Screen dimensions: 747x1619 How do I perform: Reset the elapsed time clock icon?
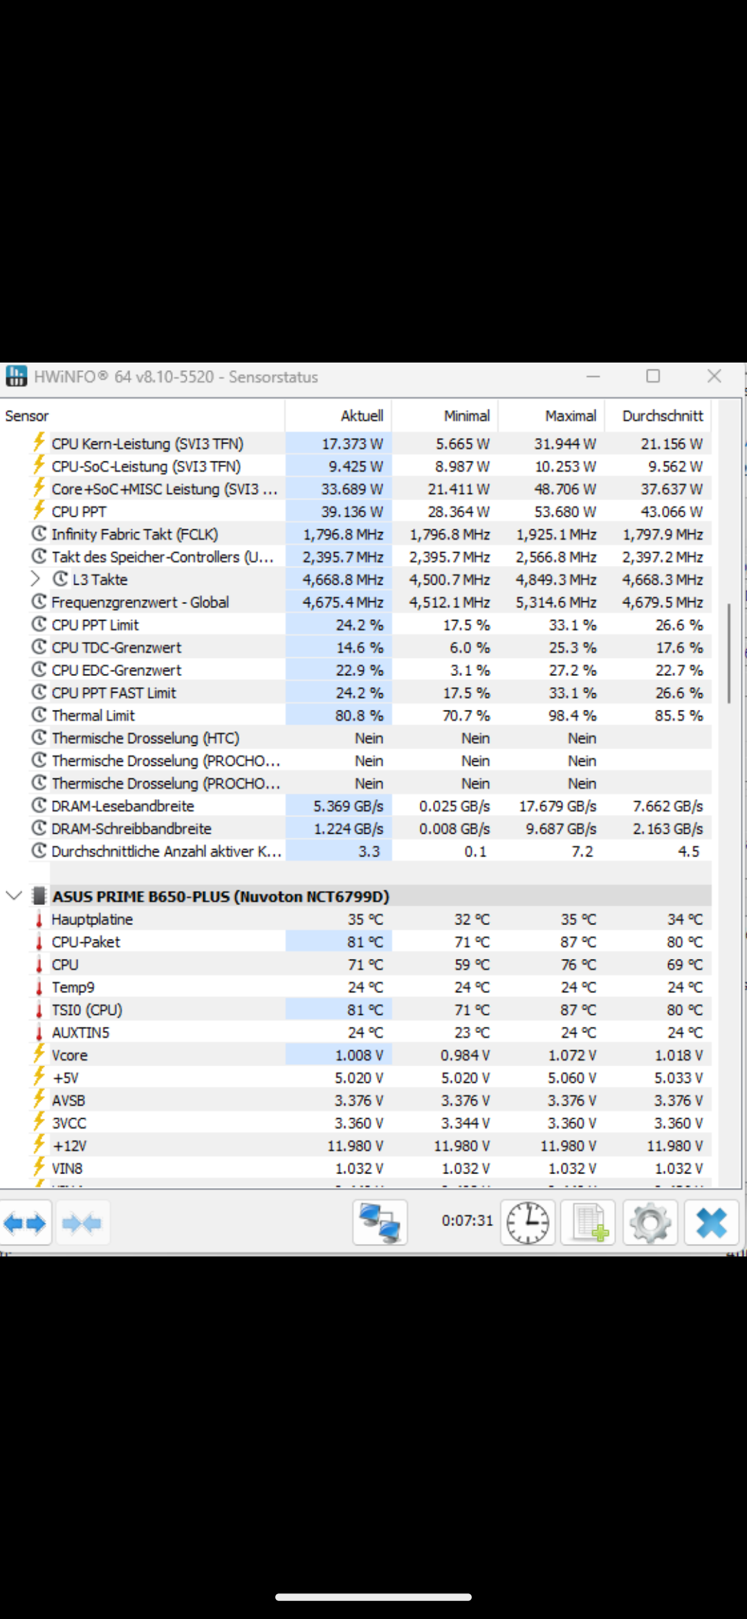coord(528,1223)
